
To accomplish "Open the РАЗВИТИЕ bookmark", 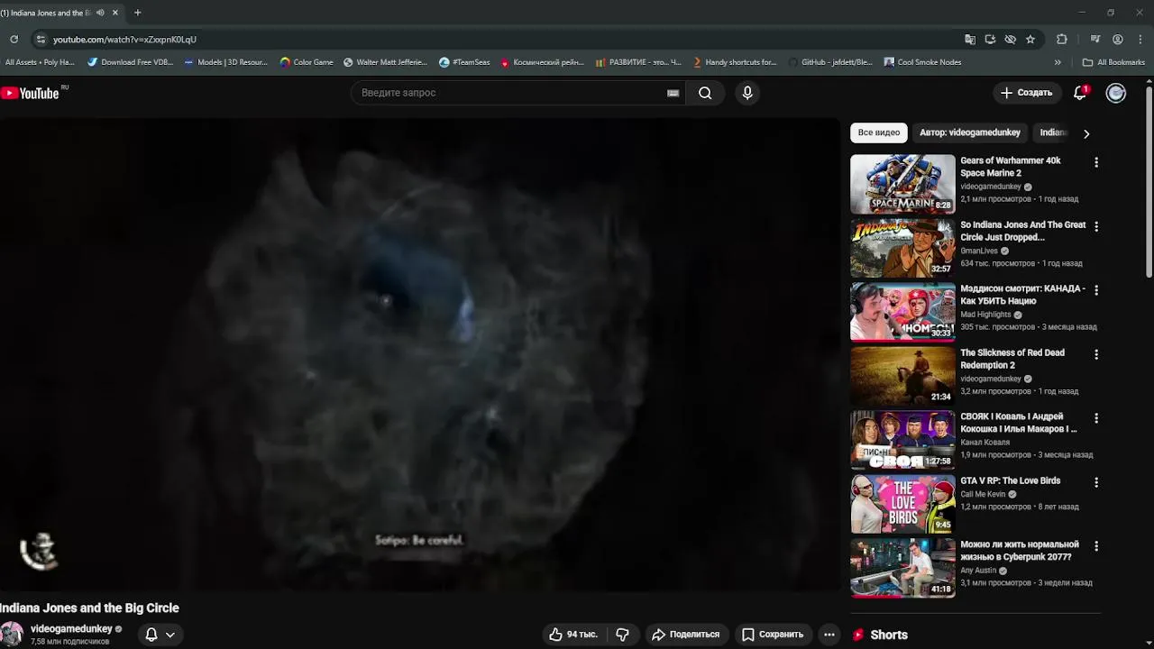I will (638, 62).
